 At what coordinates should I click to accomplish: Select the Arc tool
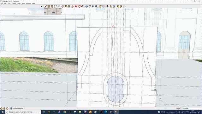(x=56, y=6)
